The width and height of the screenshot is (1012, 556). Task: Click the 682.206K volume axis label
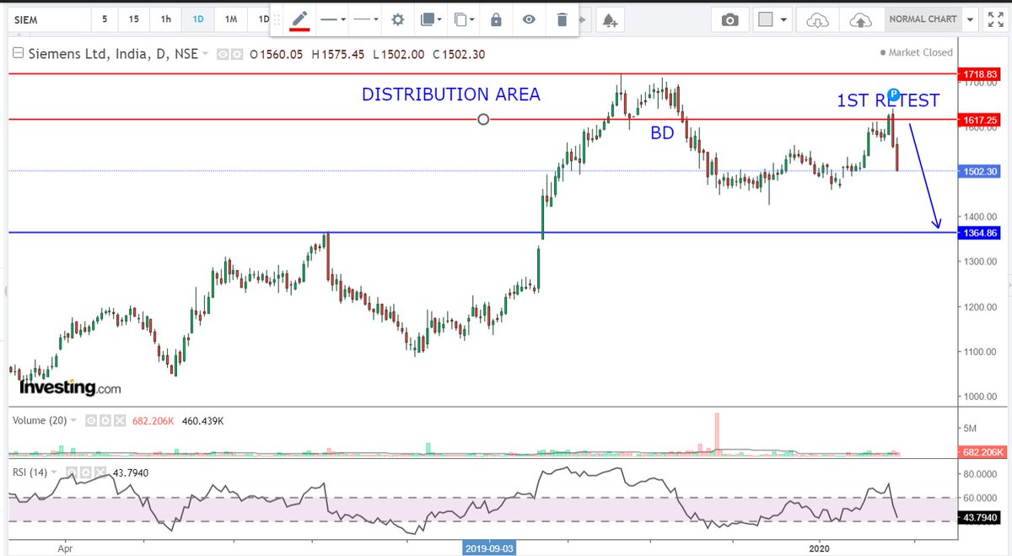[x=982, y=452]
